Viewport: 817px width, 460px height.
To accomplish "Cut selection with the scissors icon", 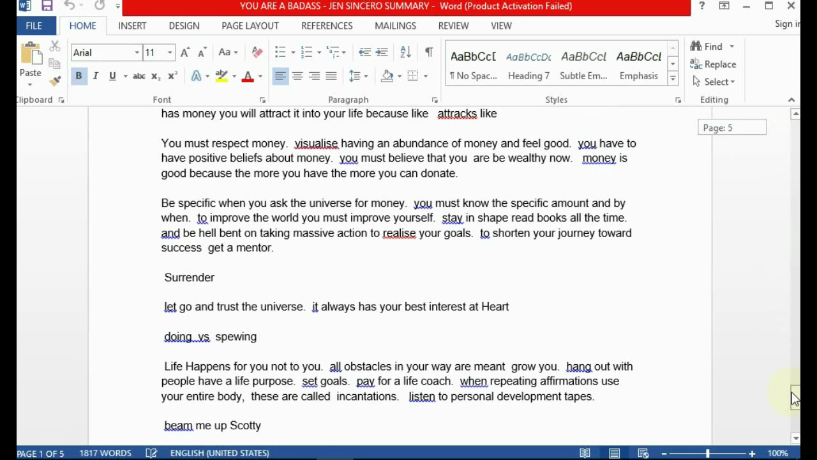I will coord(55,47).
